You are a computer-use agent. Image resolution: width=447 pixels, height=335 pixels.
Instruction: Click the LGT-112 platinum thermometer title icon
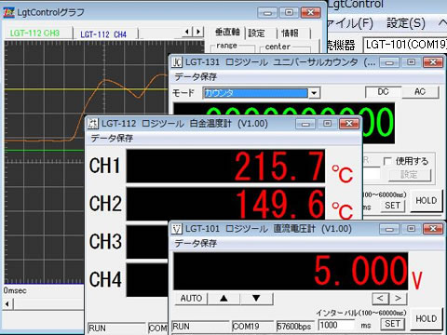click(92, 124)
